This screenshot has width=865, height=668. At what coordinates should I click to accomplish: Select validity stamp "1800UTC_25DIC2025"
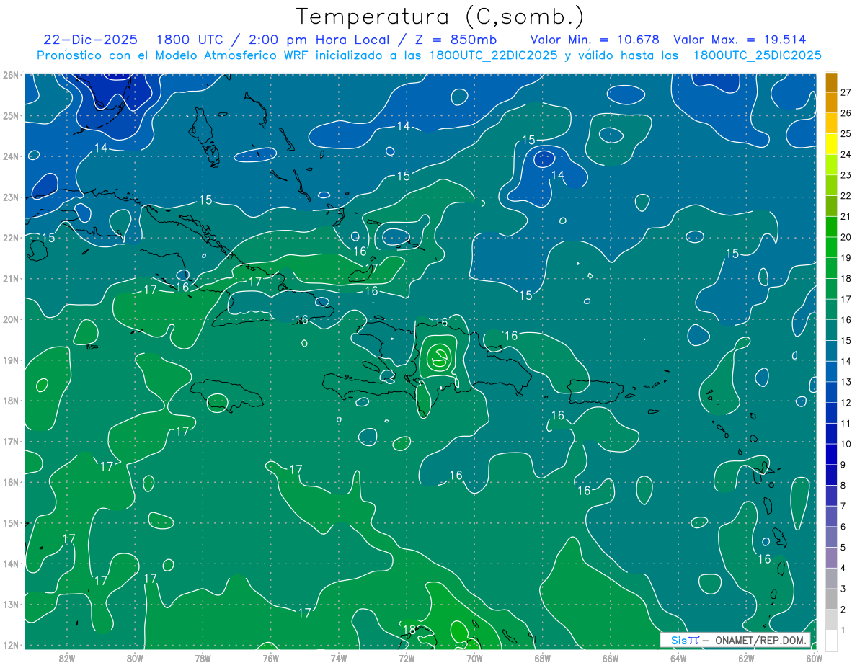757,55
